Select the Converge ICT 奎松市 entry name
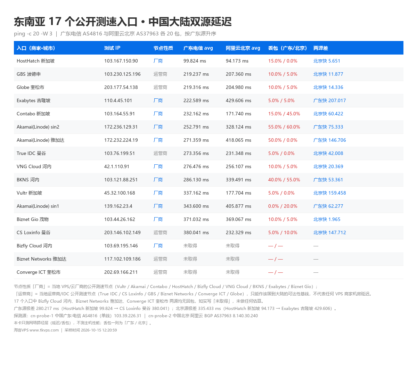Screen dimensions: 417x369 (x=39, y=272)
